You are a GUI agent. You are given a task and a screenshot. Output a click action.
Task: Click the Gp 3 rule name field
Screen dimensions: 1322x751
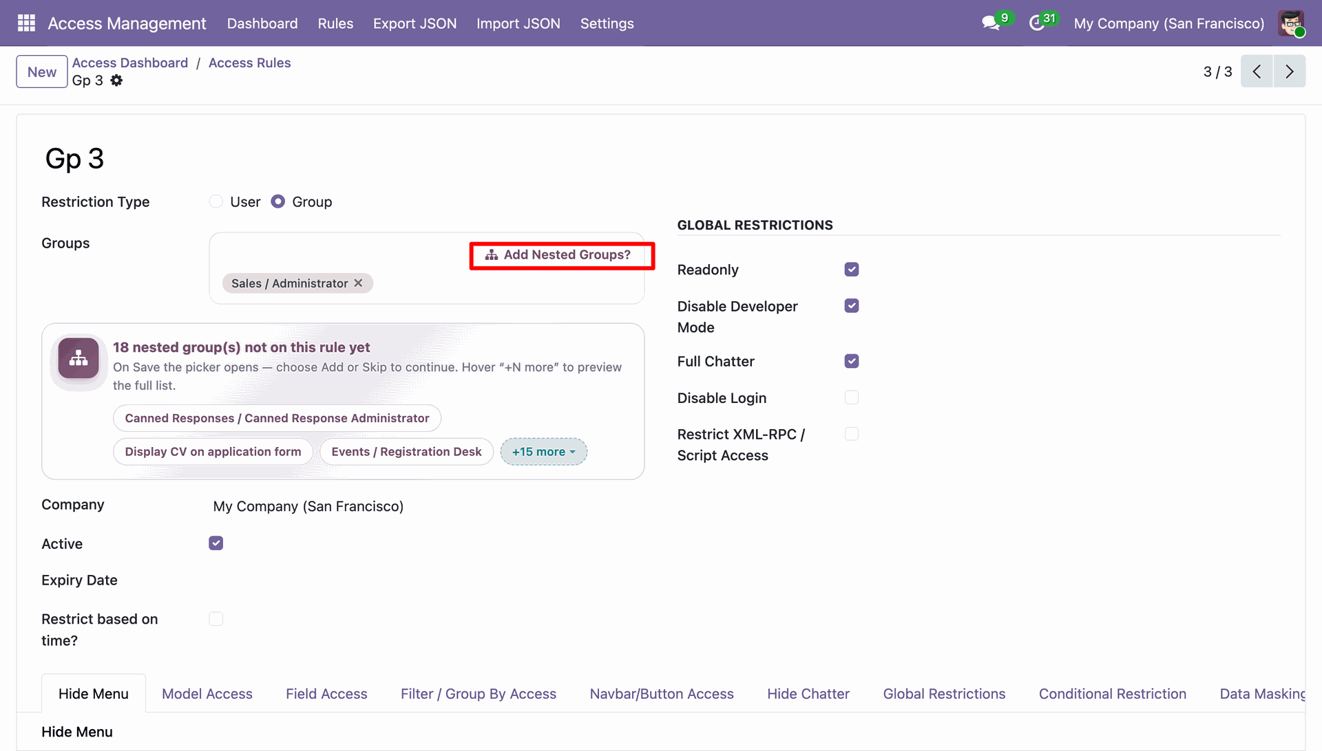(x=74, y=159)
